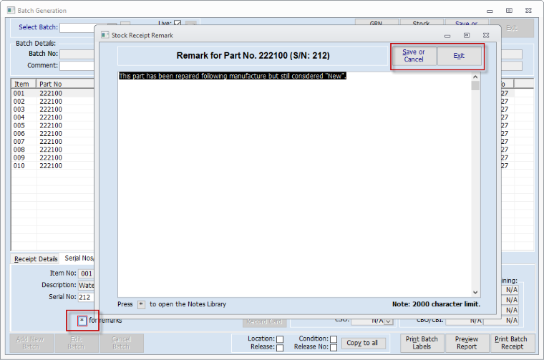
Task: Click the Item column header
Action: pyautogui.click(x=24, y=84)
